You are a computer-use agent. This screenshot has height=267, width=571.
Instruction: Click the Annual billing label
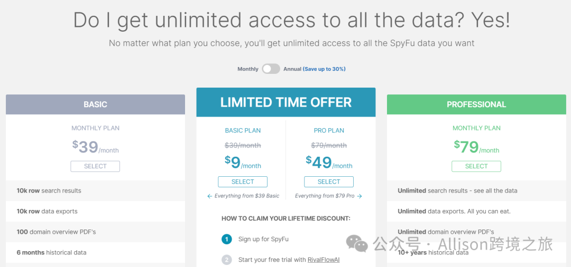[292, 69]
